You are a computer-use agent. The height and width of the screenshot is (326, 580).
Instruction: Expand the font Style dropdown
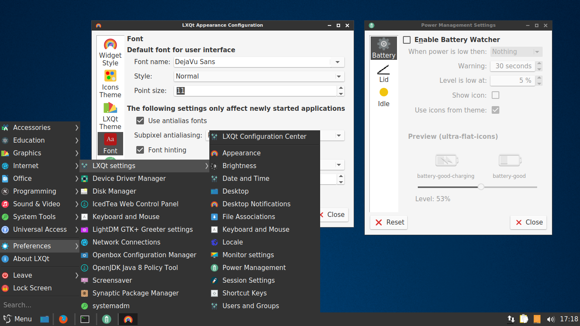259,76
